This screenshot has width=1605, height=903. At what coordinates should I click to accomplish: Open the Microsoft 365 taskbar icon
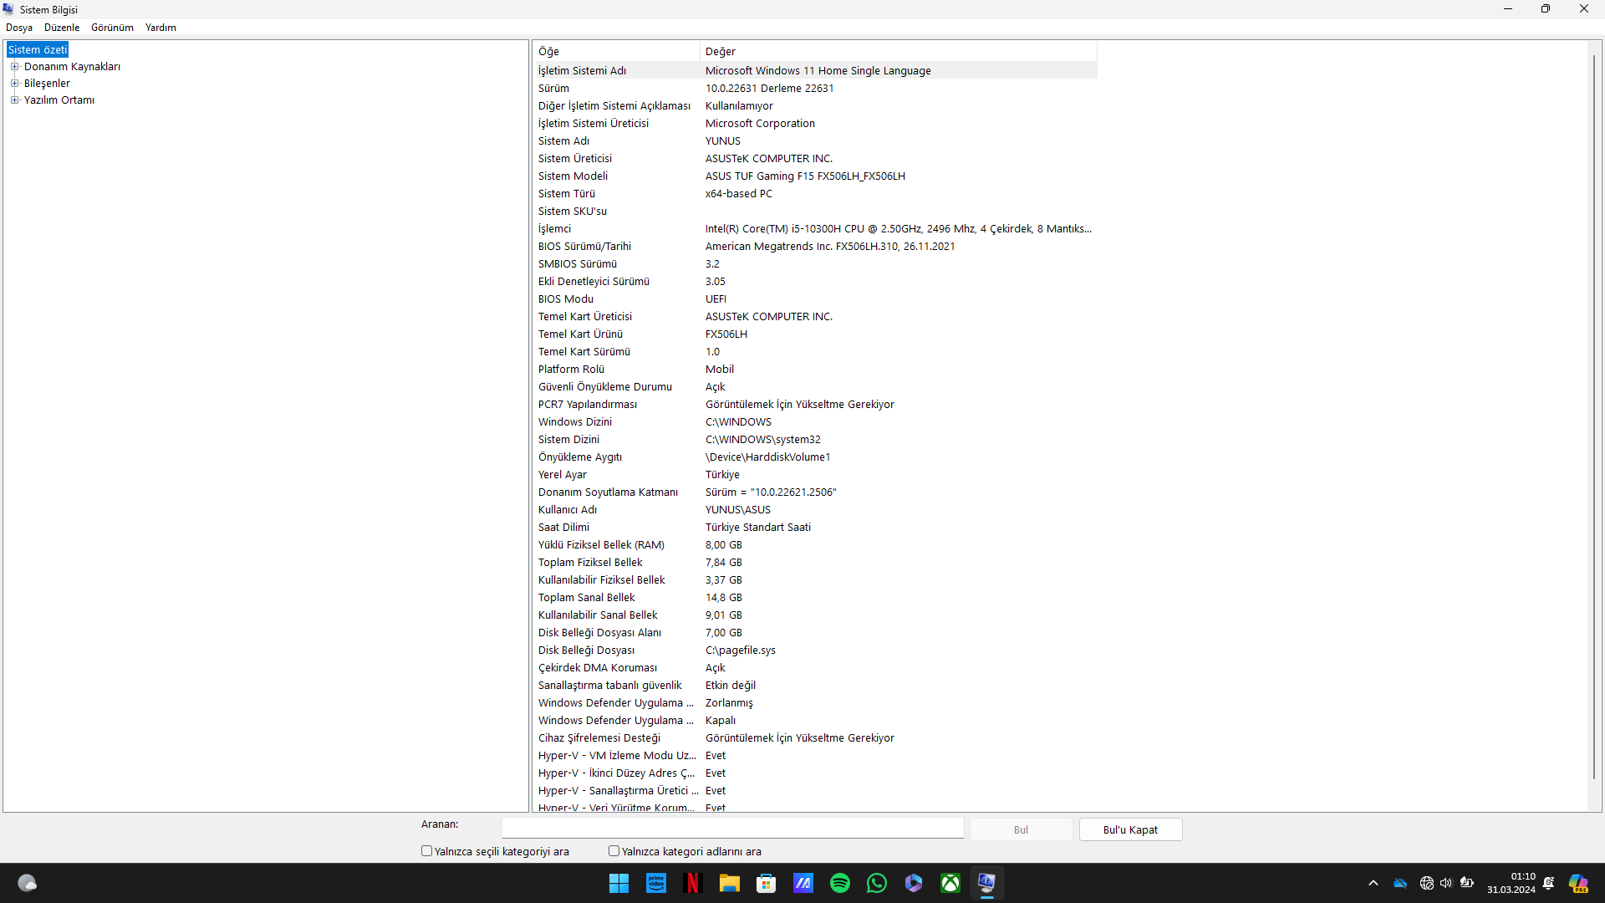pos(914,883)
